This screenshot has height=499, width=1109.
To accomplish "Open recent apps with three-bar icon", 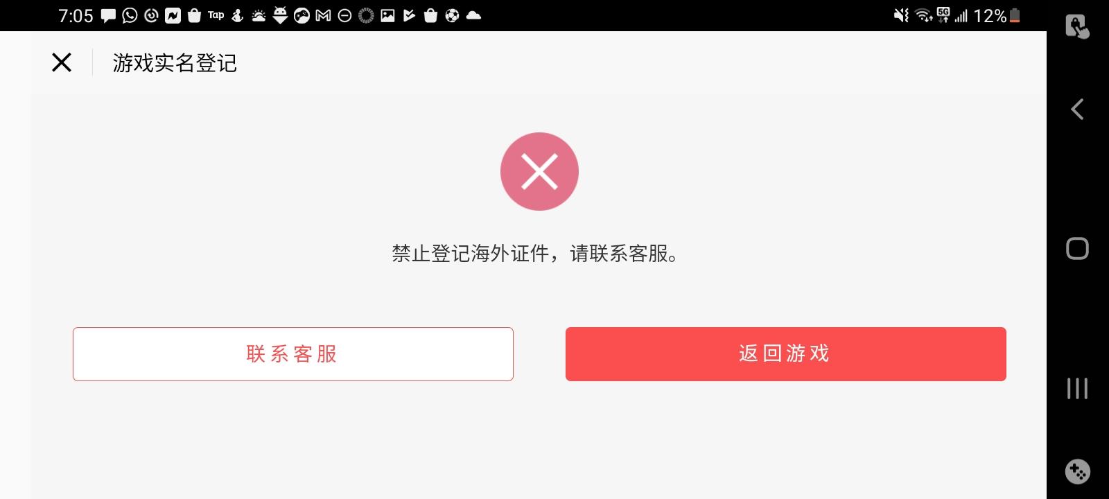I will 1077,388.
